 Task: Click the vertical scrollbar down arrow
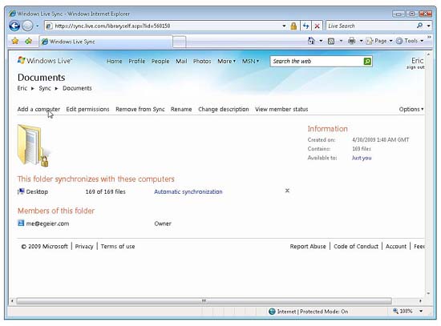428,293
